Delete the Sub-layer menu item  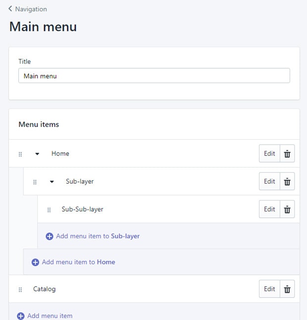point(287,181)
